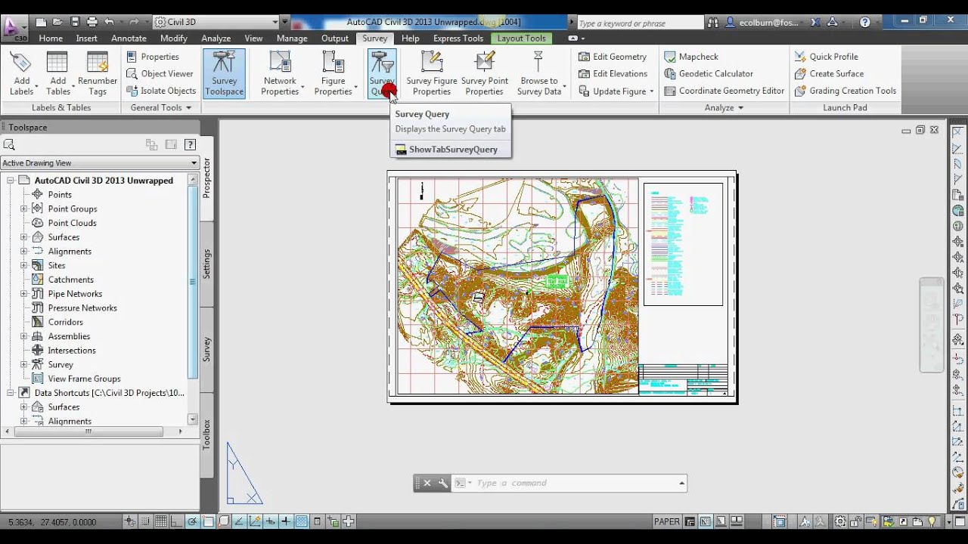The height and width of the screenshot is (544, 968).
Task: Toggle Object Snap in status bar
Action: [x=208, y=521]
